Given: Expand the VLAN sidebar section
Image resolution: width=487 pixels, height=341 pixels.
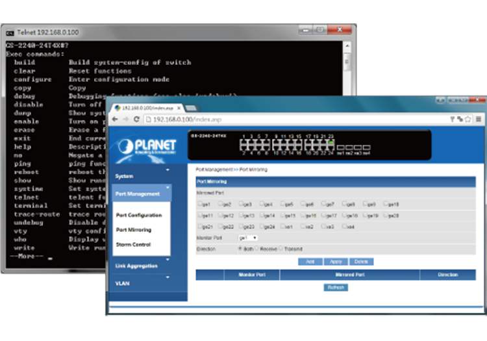Looking at the screenshot, I should coord(141,283).
